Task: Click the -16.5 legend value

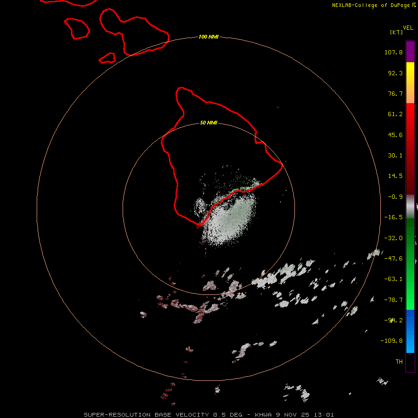Action: tap(393, 217)
